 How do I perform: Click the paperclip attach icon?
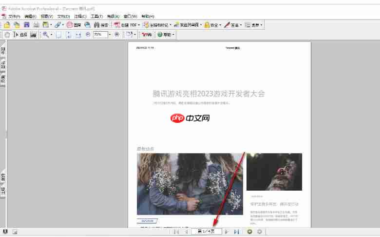click(x=57, y=25)
